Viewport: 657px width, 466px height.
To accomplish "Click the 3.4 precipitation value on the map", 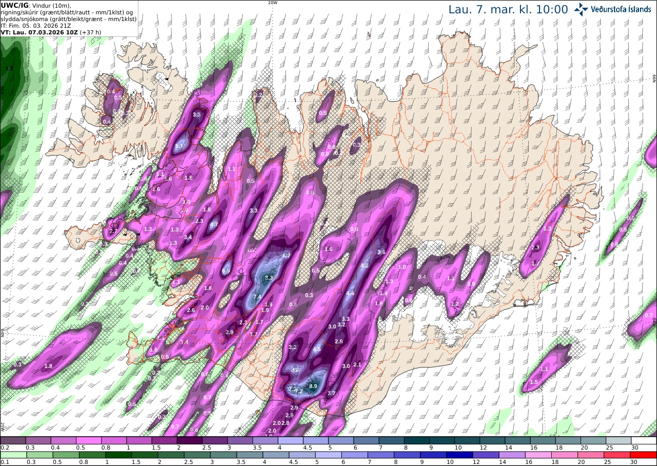I will [x=188, y=237].
